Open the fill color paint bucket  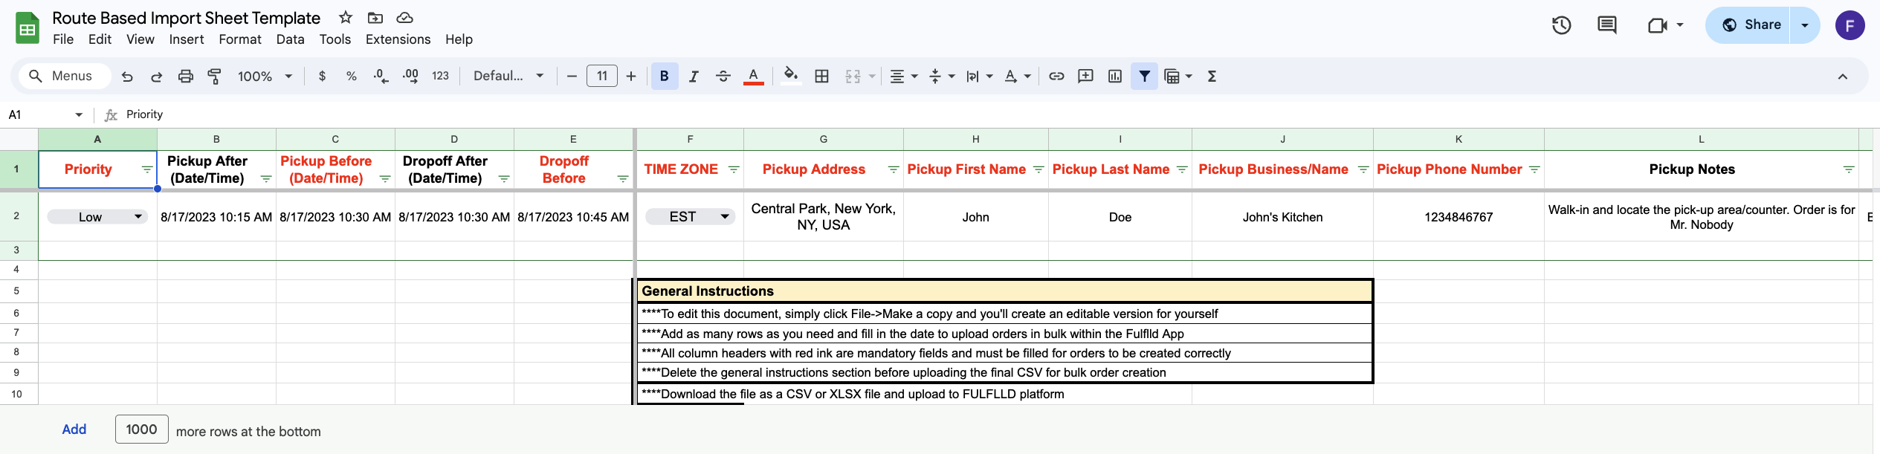791,77
